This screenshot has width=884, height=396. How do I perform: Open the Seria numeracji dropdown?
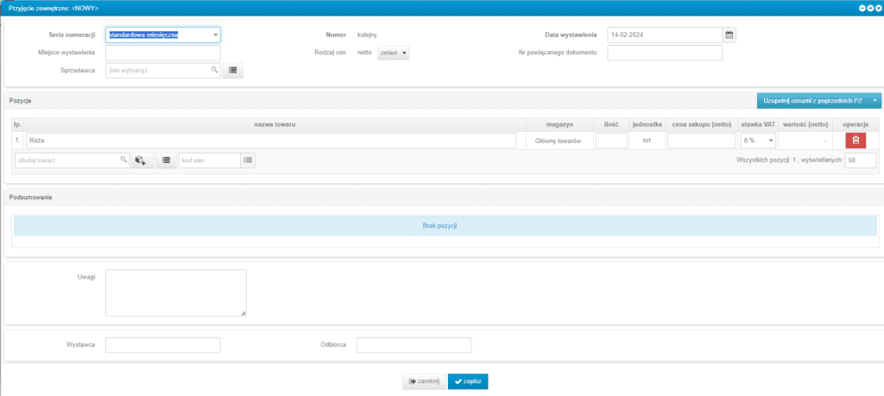[x=163, y=35]
